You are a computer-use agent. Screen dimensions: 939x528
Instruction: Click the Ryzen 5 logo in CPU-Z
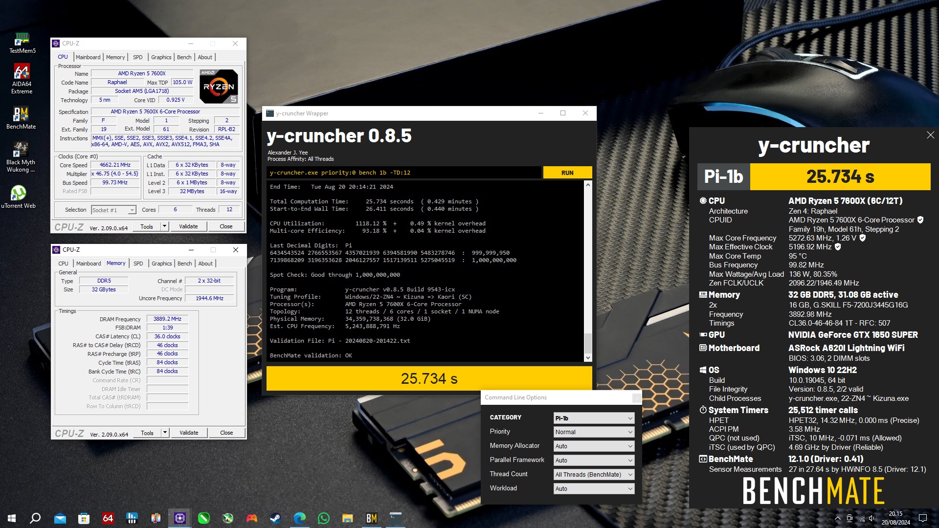[219, 86]
